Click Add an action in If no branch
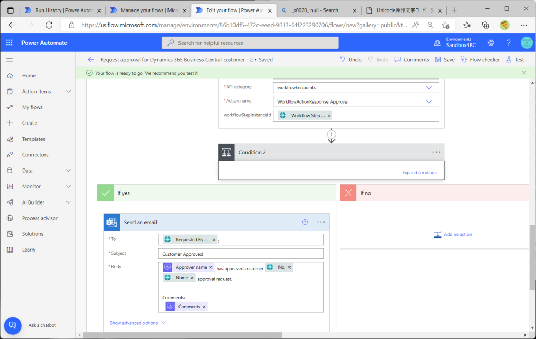 coord(453,234)
